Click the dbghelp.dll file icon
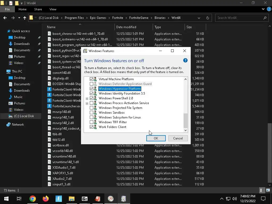Viewport: 272px width, 204px height. [x=49, y=78]
